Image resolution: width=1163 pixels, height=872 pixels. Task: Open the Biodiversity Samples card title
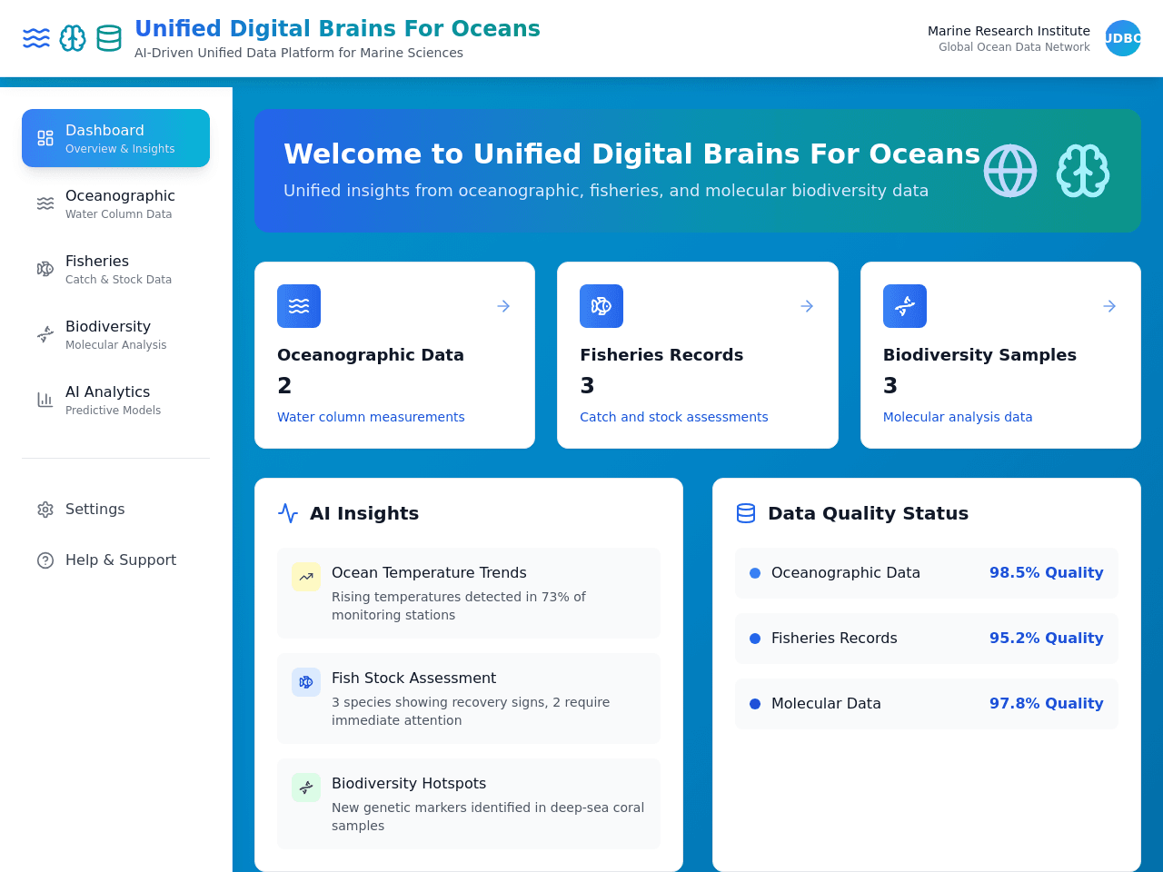coord(979,355)
